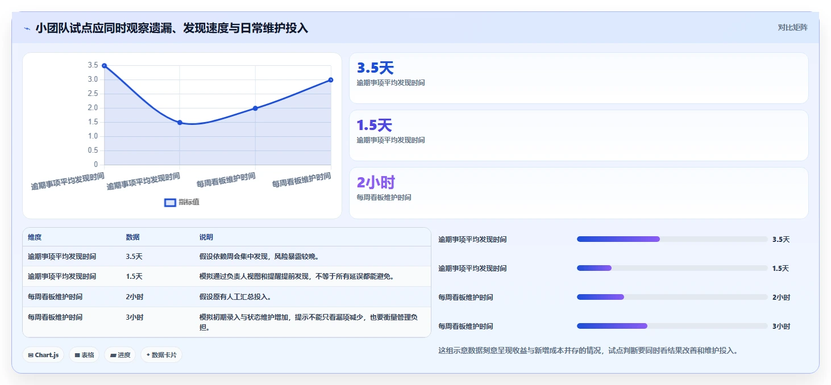Toggle the 指标值 legend item in the chart
831x385 pixels.
[182, 202]
